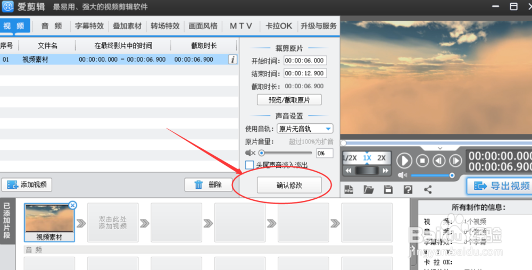Click the 已添加片段 side label
532x270 pixels.
(7, 220)
